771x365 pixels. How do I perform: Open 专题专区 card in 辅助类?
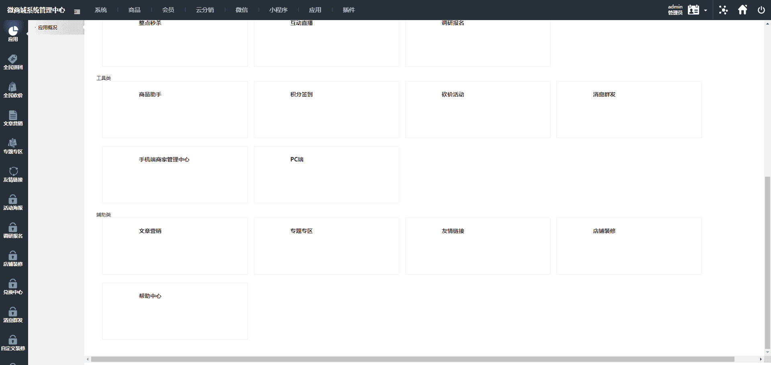(326, 246)
